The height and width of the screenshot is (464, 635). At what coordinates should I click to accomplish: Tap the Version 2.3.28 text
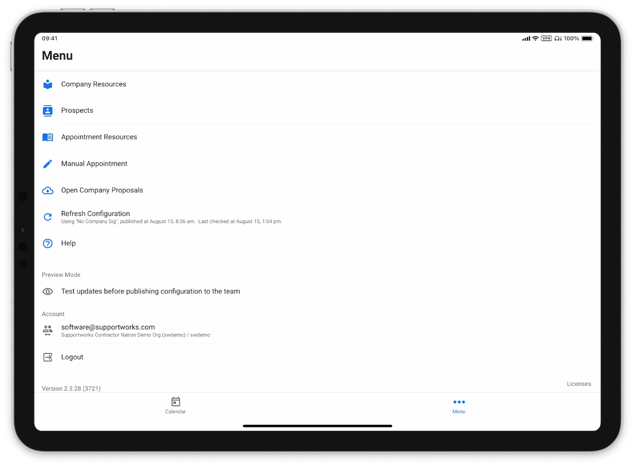coord(71,388)
